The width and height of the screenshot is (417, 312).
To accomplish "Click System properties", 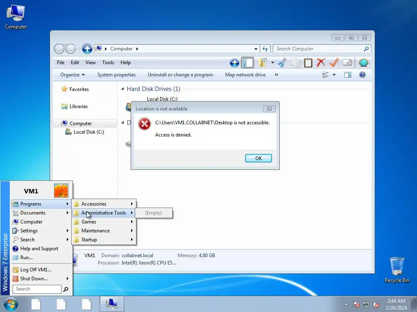I will 116,75.
